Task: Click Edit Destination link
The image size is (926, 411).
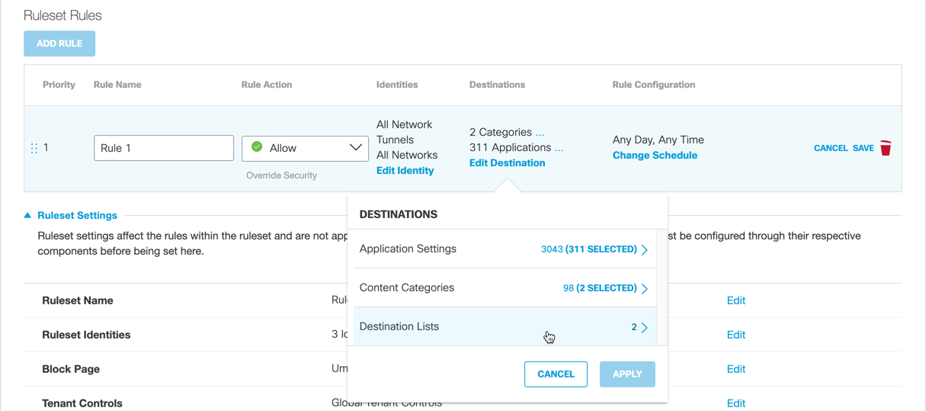Action: [507, 163]
